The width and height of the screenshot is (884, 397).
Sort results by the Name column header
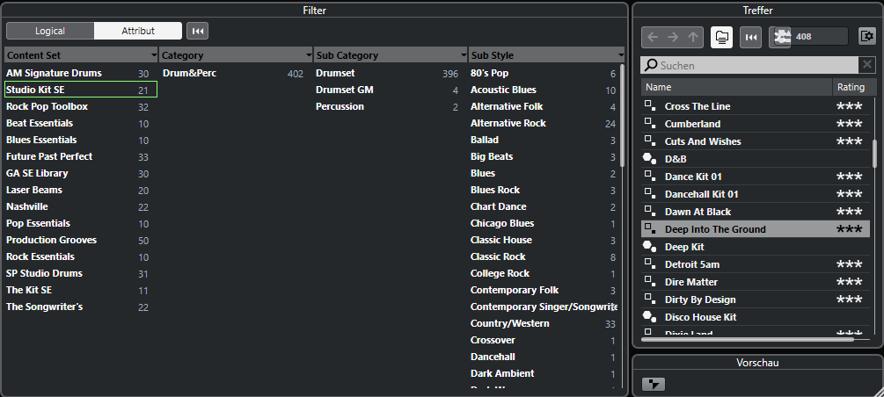[x=737, y=87]
